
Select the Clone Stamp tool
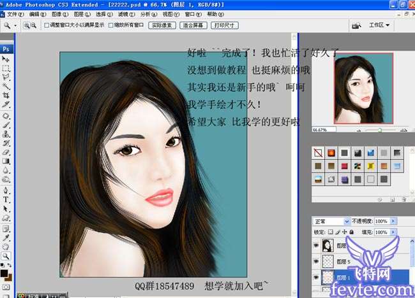pyautogui.click(x=6, y=134)
